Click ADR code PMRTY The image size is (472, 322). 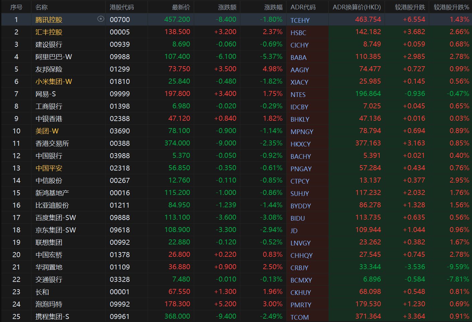click(x=301, y=305)
